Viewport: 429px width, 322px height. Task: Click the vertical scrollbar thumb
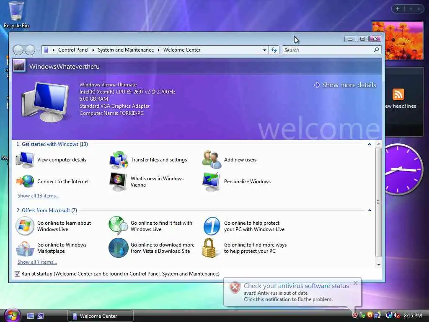(378, 202)
